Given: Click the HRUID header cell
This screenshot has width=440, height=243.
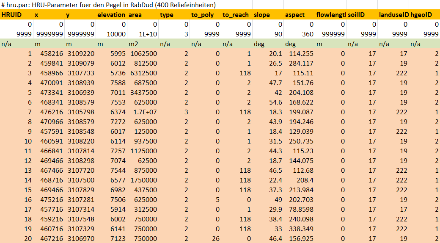Looking at the screenshot, I should pos(16,15).
